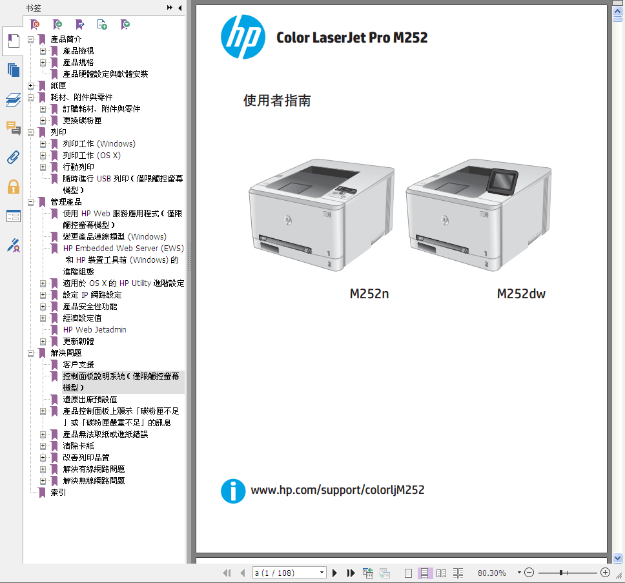
Task: Click the zoom slider handle
Action: (561, 573)
